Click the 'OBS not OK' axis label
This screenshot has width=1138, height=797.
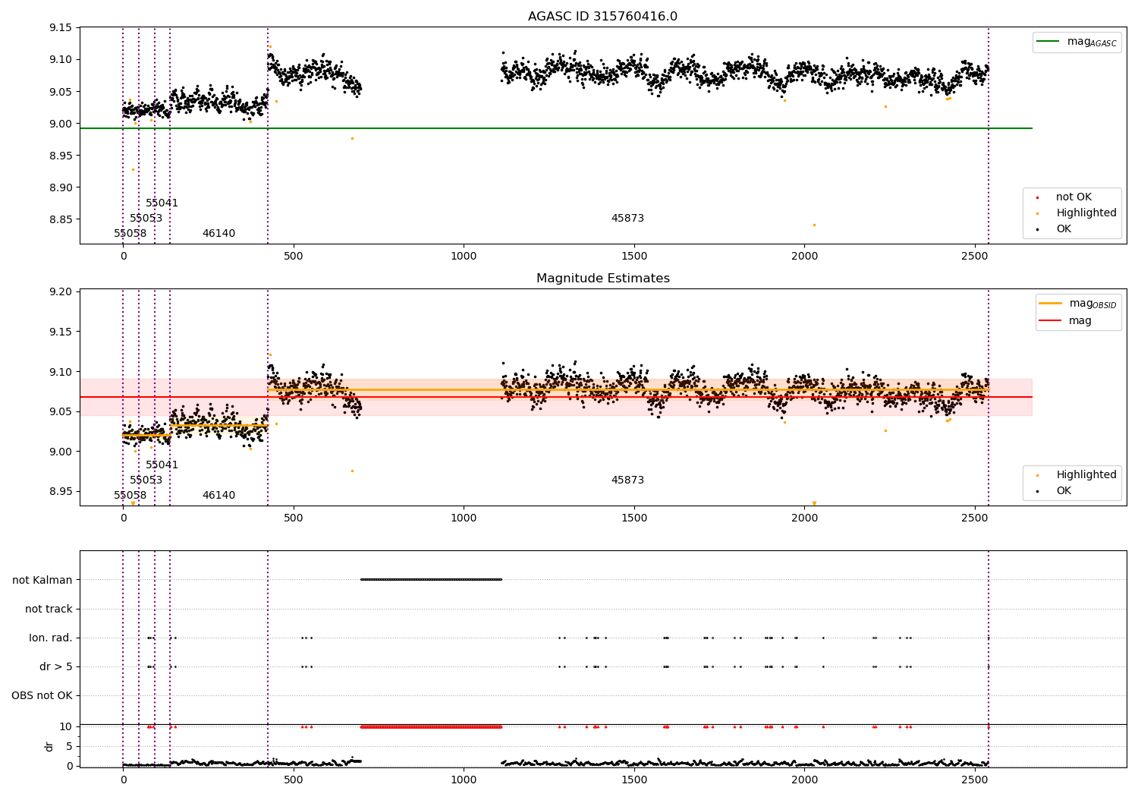[42, 696]
